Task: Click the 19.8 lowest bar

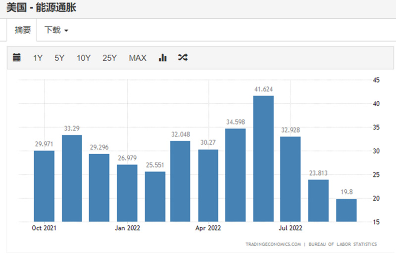Action: pos(346,210)
